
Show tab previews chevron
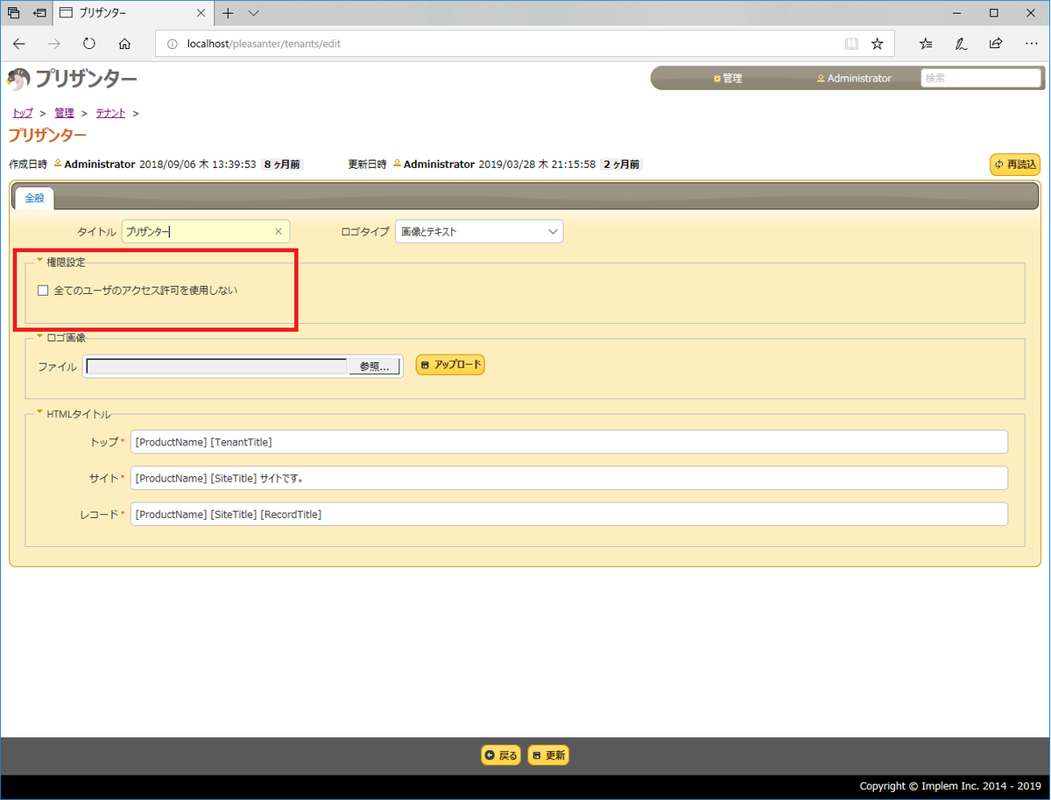[x=254, y=13]
